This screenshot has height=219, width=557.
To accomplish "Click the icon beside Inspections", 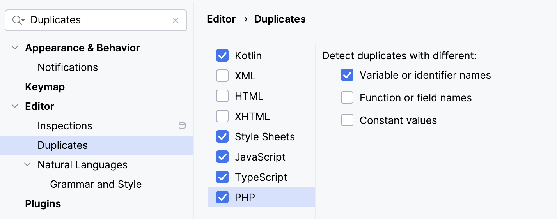I will pos(182,125).
